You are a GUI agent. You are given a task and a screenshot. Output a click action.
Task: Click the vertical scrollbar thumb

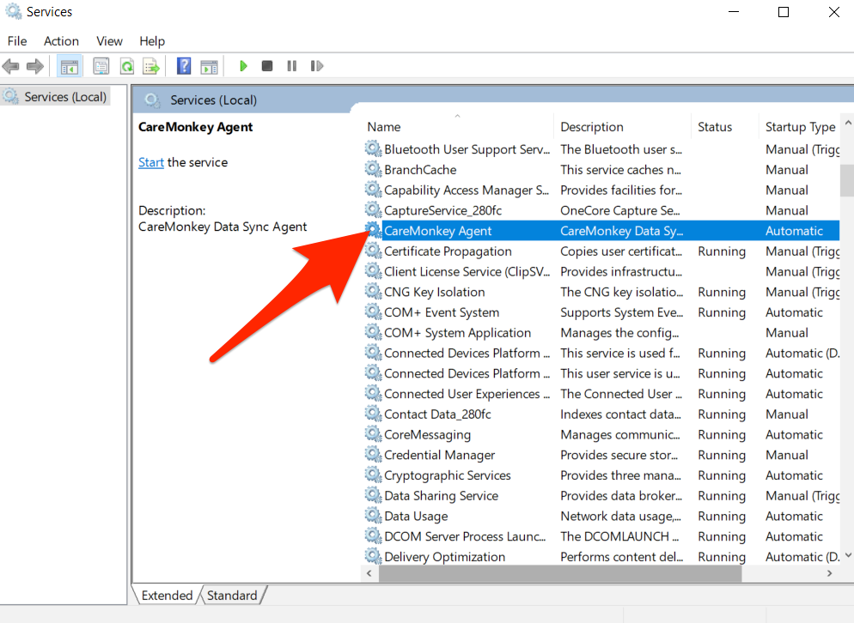pyautogui.click(x=847, y=180)
